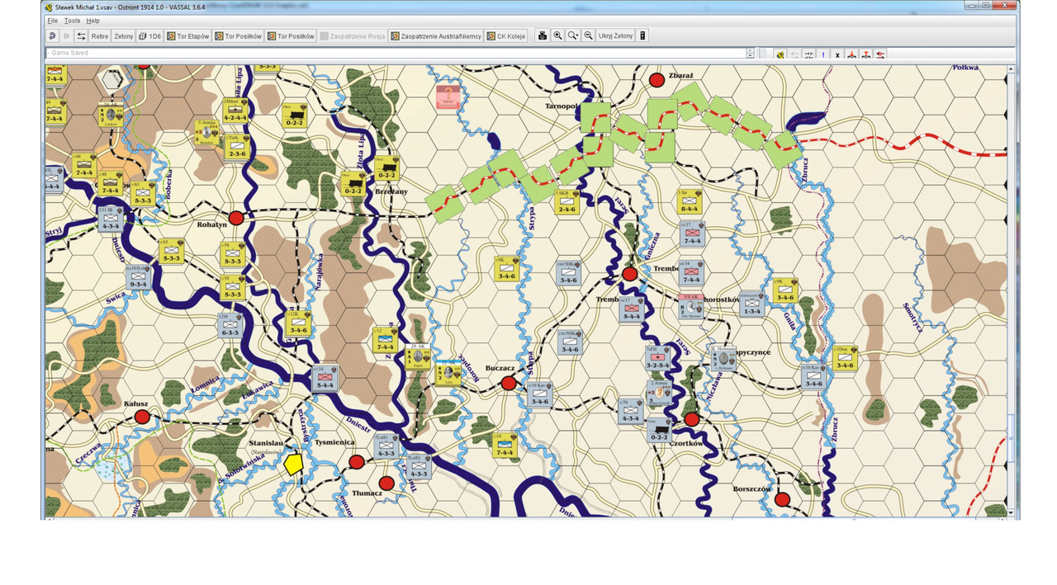The height and width of the screenshot is (585, 1057).
Task: Click the Undo last move icon
Action: click(x=53, y=36)
